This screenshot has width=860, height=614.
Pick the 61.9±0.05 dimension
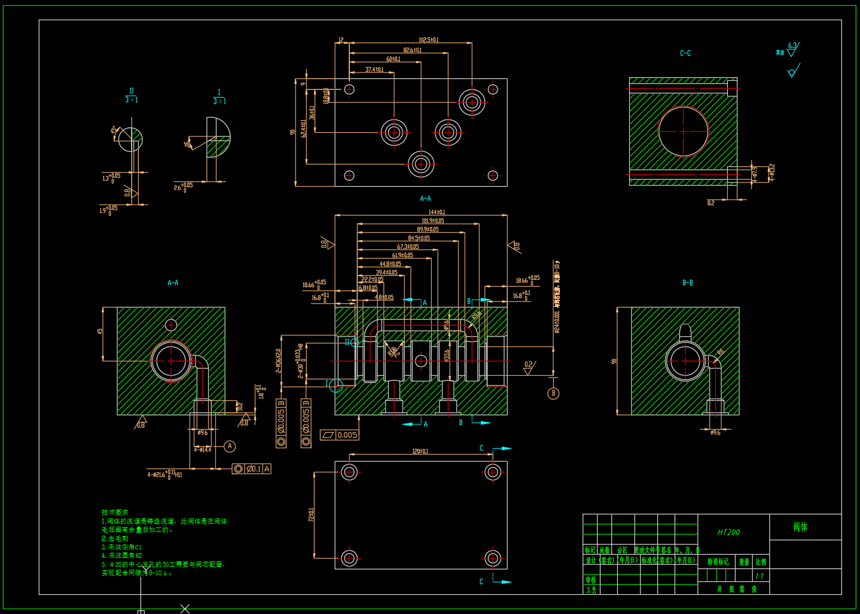coord(402,255)
